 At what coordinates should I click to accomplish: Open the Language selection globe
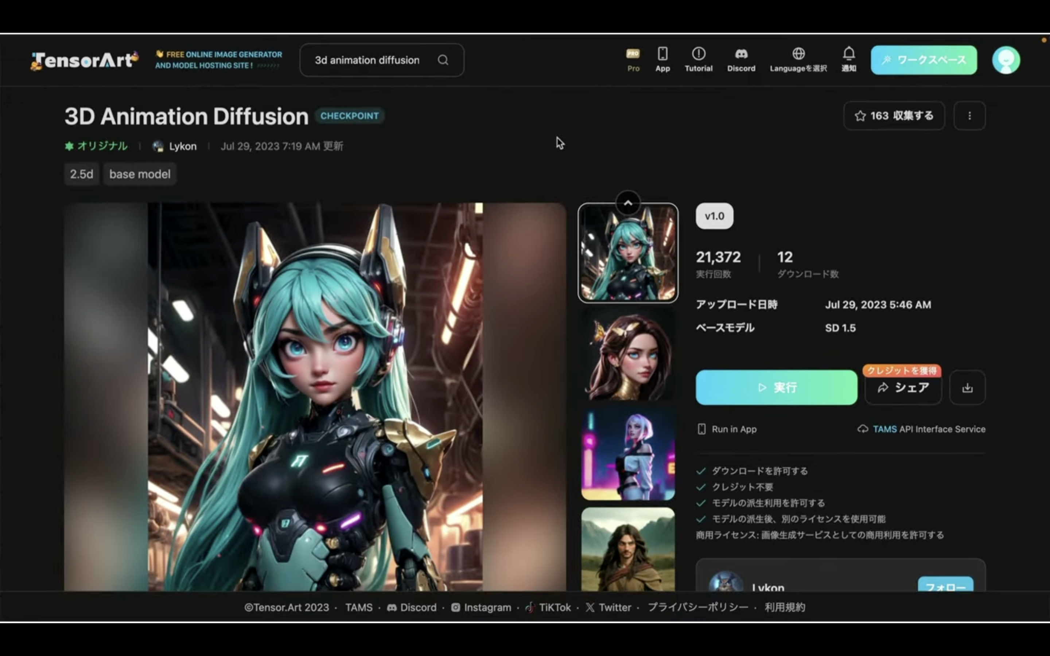pyautogui.click(x=798, y=60)
